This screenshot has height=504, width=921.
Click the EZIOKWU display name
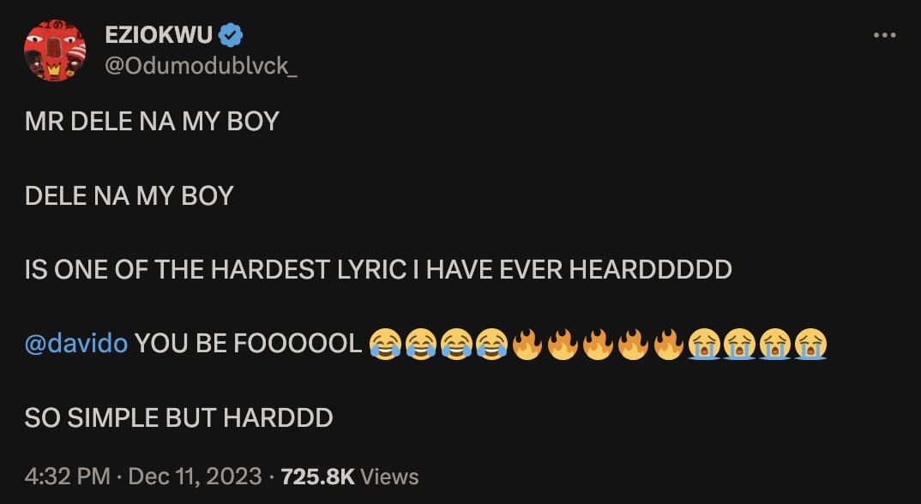[x=159, y=35]
